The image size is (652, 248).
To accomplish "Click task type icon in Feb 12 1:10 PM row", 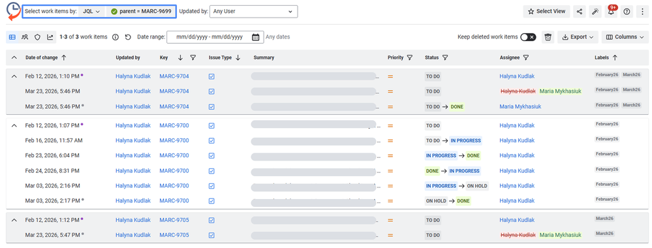I will tap(211, 76).
